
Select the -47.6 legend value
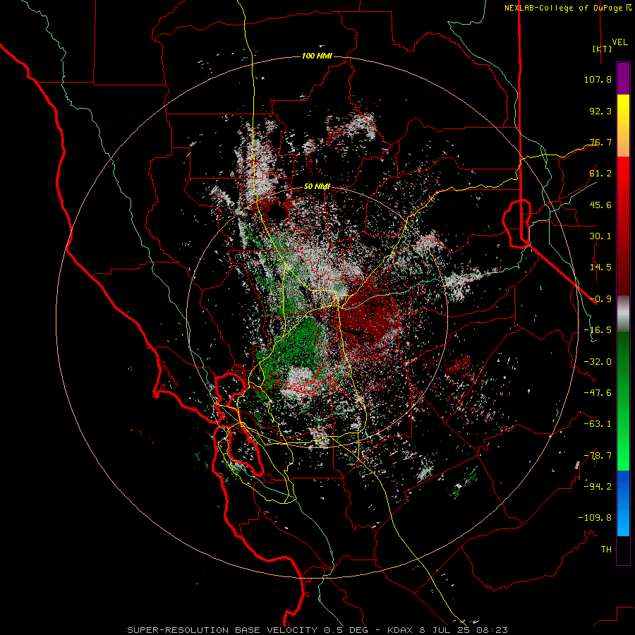598,393
